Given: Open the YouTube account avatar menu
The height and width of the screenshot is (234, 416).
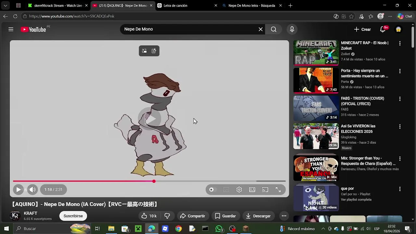Looking at the screenshot, I should pos(398,29).
